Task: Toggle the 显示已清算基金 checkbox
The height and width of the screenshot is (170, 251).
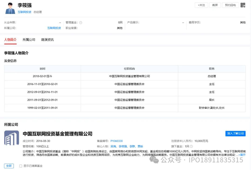Action: point(20,166)
